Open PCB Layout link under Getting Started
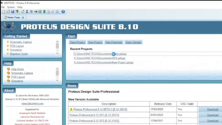This screenshot has height=125, width=222. point(17,46)
